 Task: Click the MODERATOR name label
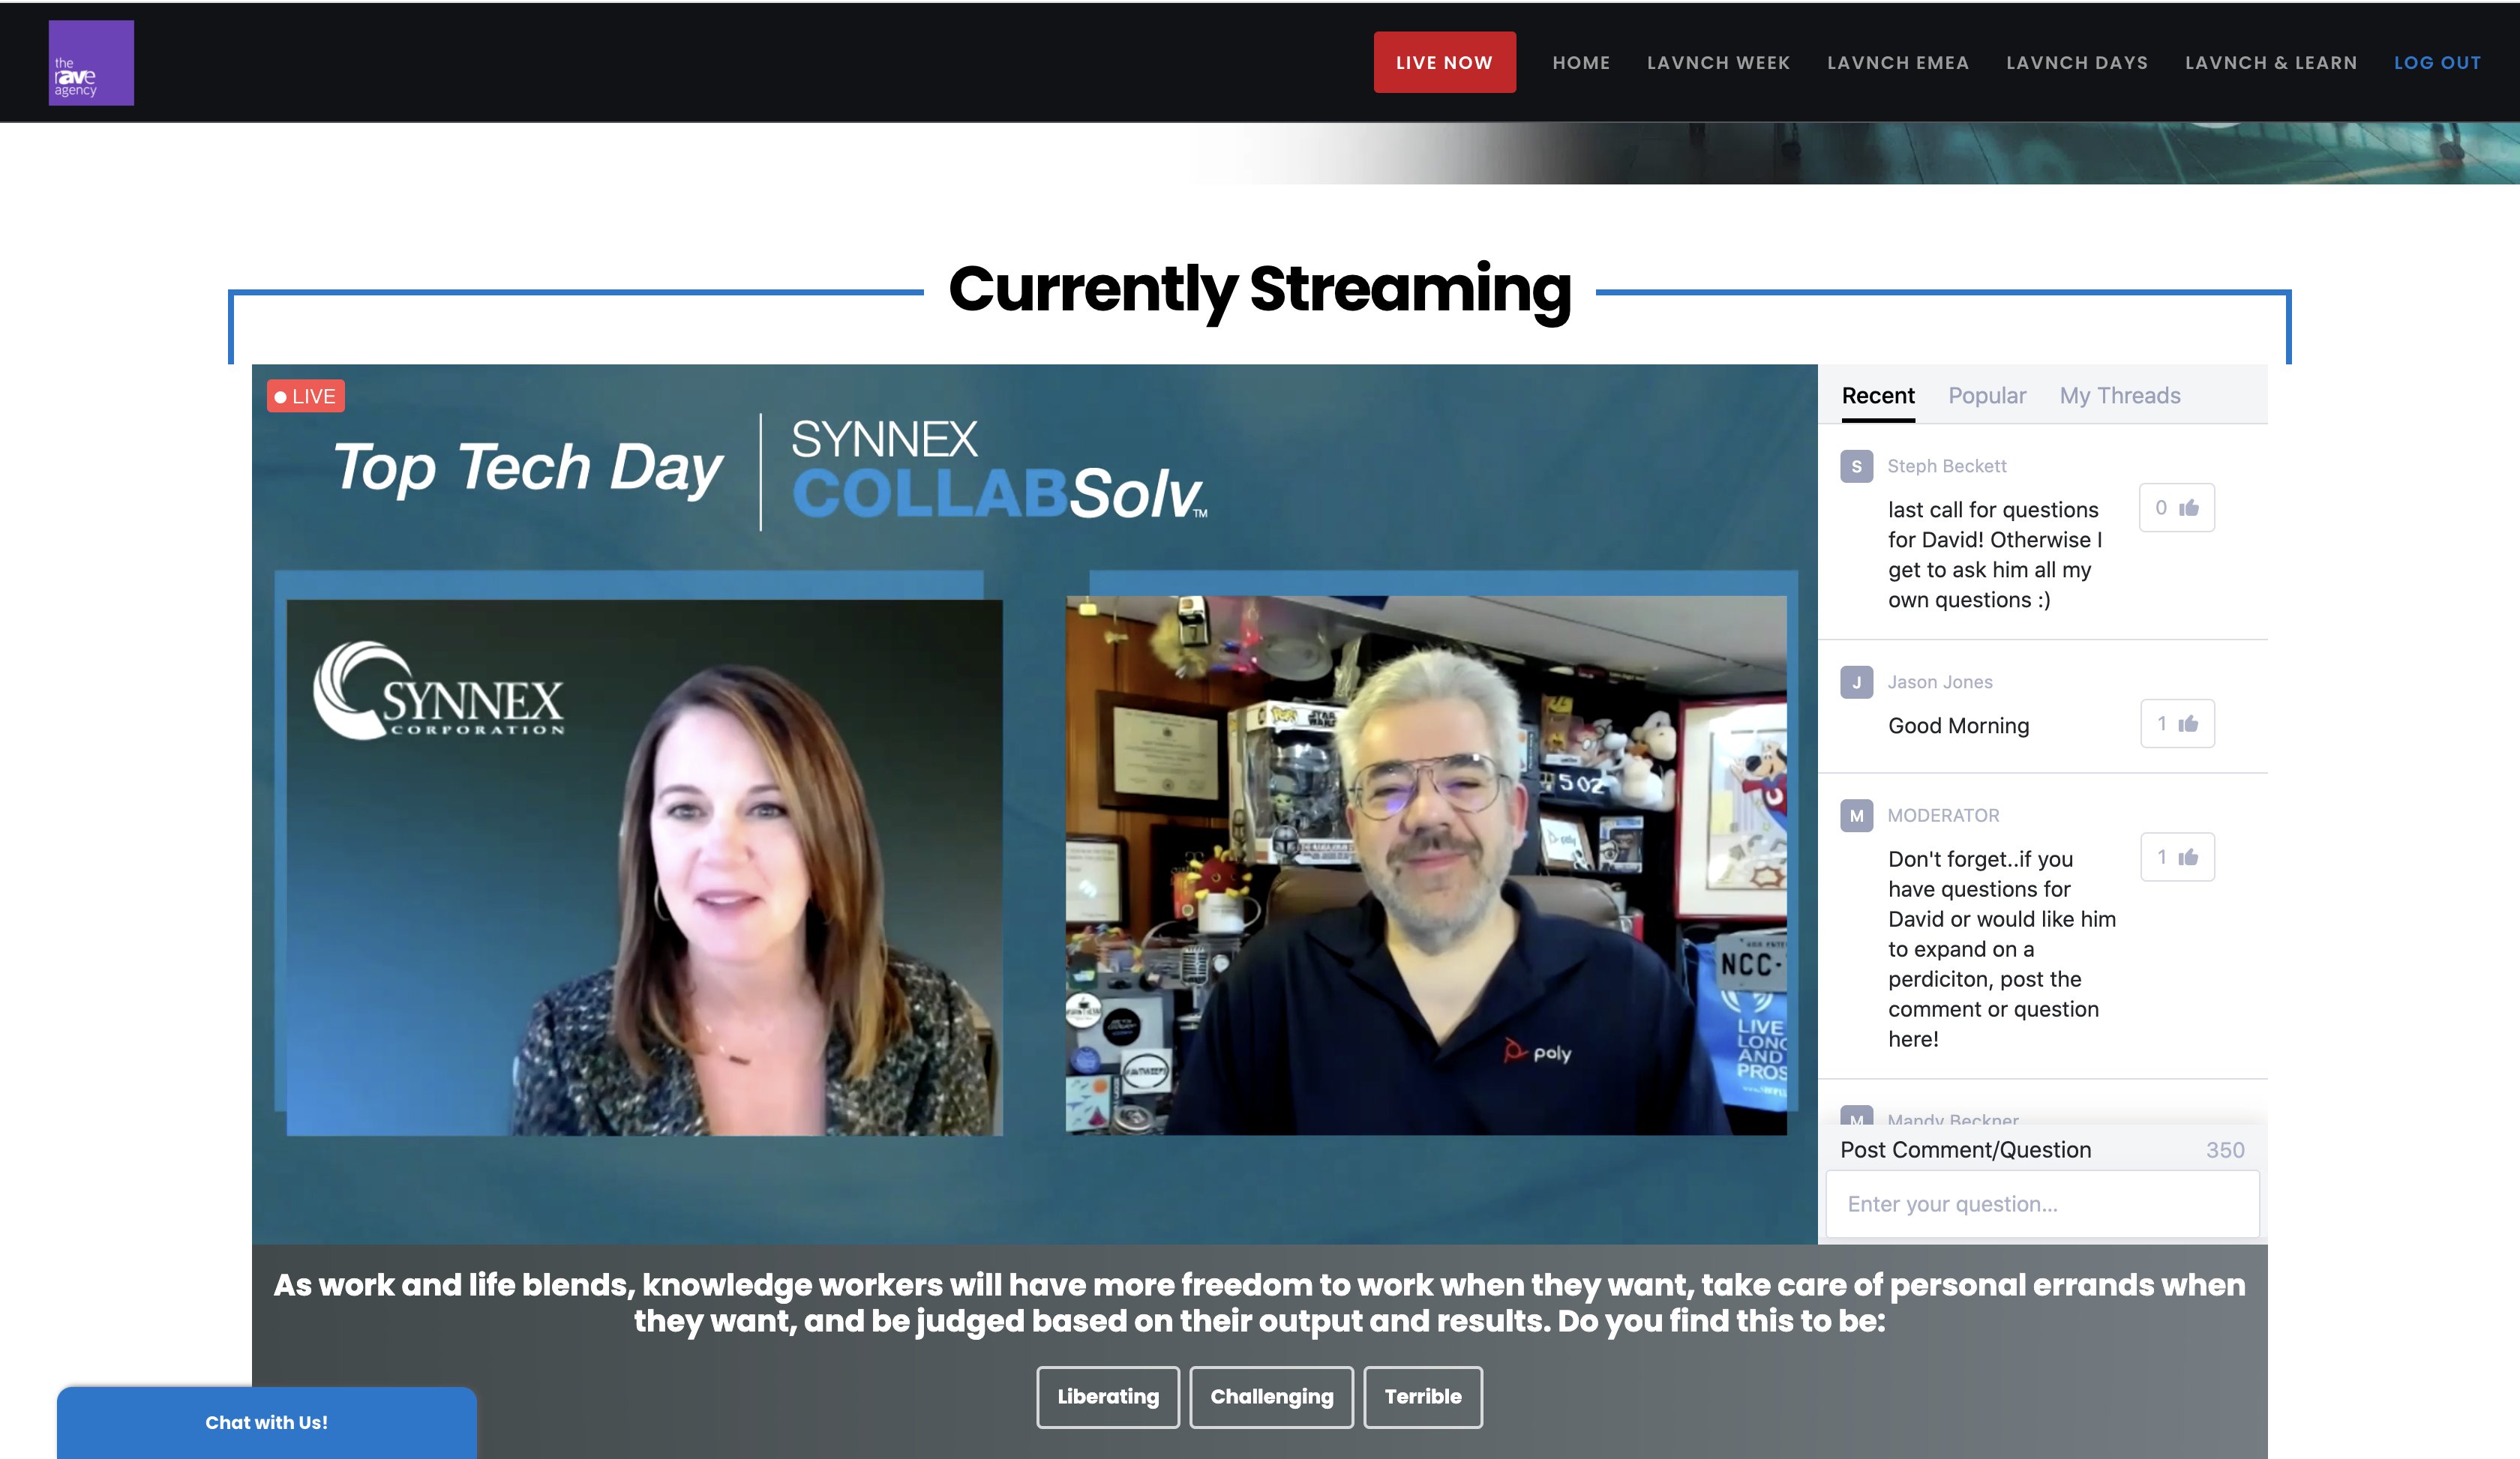tap(1943, 816)
